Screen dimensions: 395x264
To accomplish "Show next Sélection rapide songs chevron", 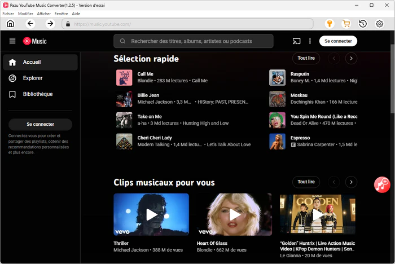I will pyautogui.click(x=351, y=59).
